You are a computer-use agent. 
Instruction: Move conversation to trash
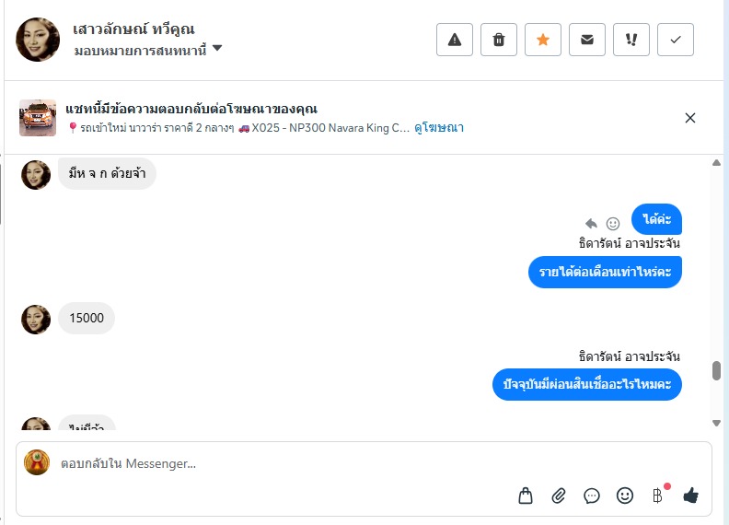click(x=499, y=40)
